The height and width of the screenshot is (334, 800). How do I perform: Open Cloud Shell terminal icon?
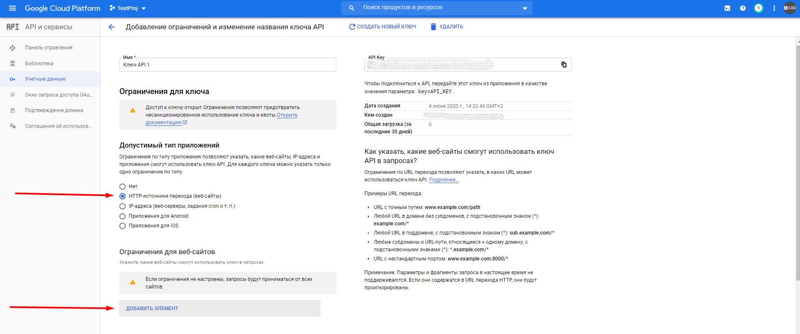click(727, 8)
